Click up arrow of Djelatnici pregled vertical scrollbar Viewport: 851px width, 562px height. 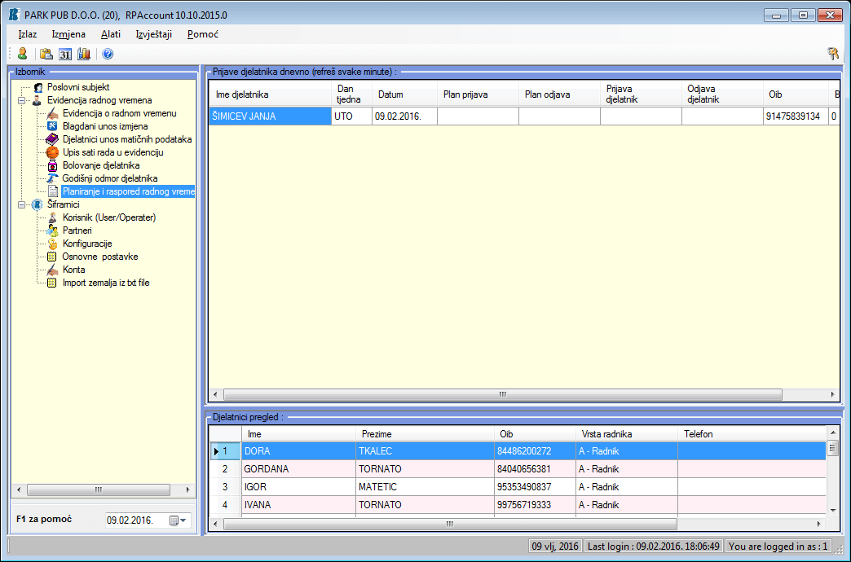pos(832,432)
